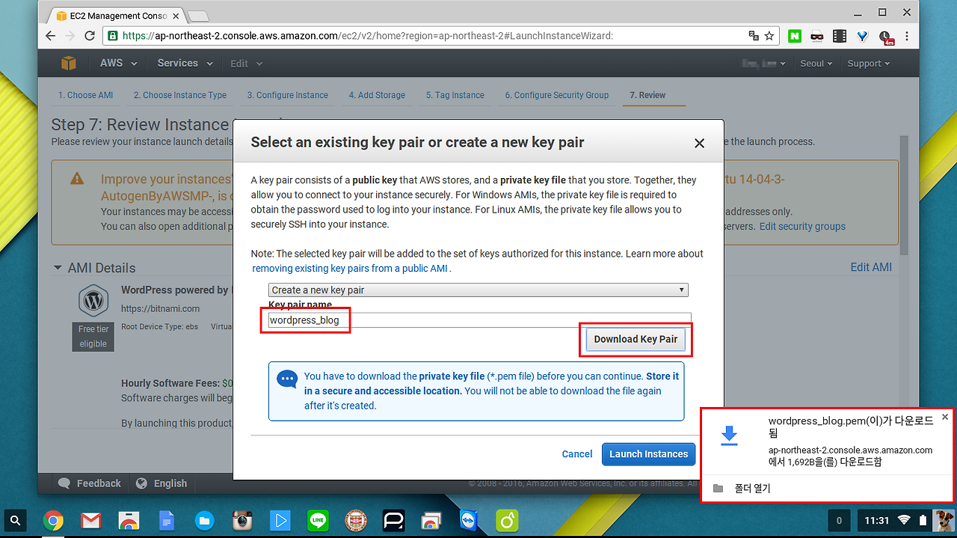Open Google Docs from the shelf
957x538 pixels.
[x=166, y=520]
